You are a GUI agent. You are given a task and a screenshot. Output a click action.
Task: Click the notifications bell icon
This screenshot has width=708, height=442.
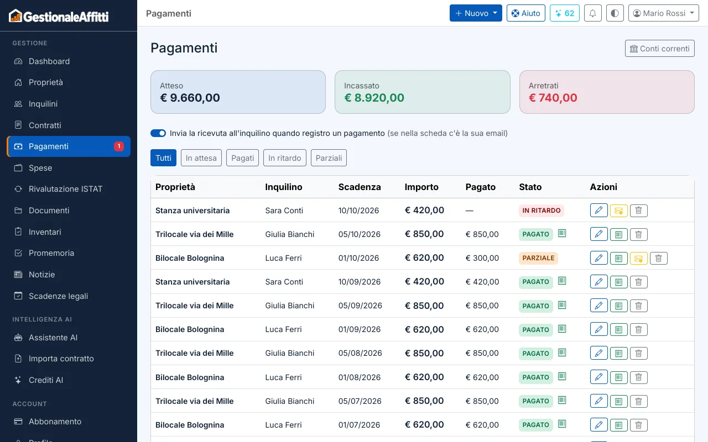tap(593, 13)
